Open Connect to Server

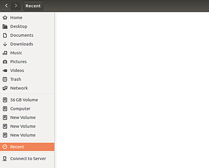[x=27, y=158]
